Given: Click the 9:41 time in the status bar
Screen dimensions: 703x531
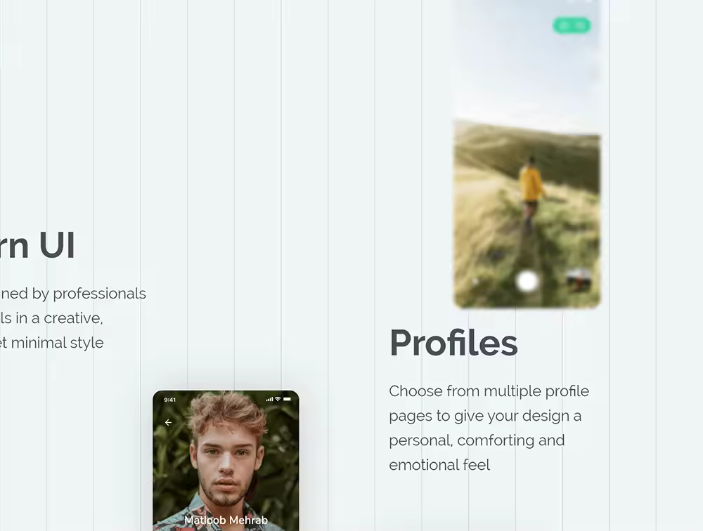Looking at the screenshot, I should (170, 400).
